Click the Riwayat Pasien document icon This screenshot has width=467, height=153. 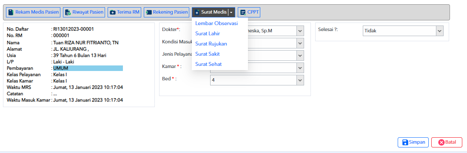[x=68, y=12]
